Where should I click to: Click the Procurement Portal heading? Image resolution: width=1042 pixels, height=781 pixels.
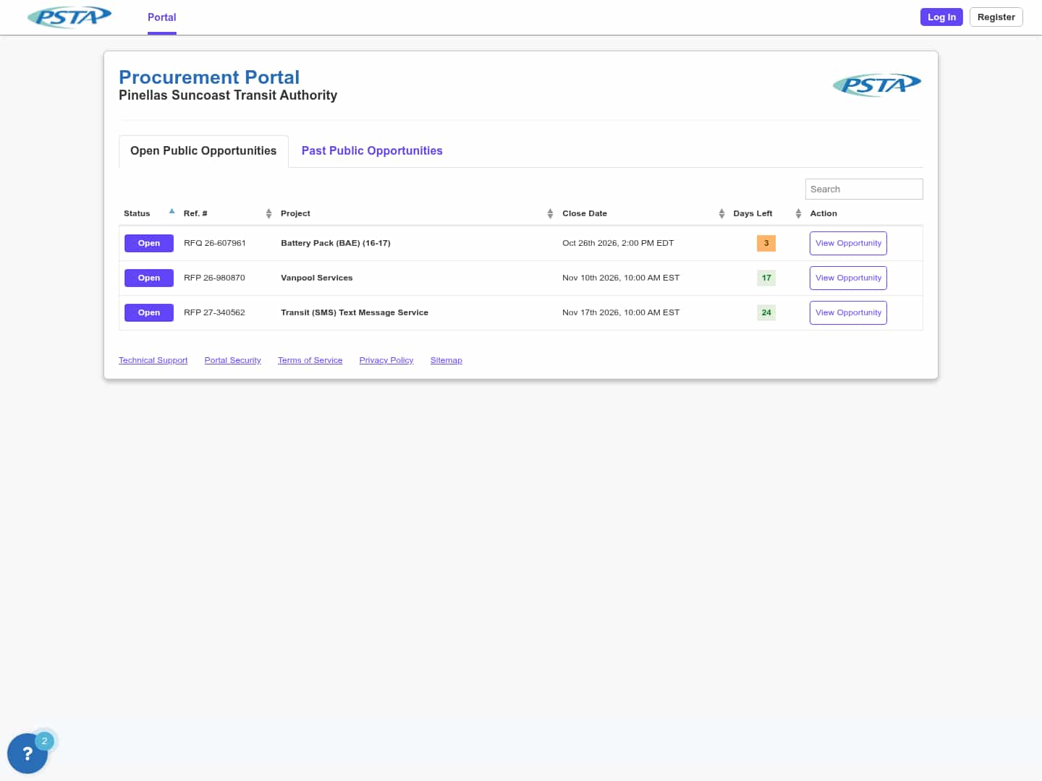click(209, 77)
